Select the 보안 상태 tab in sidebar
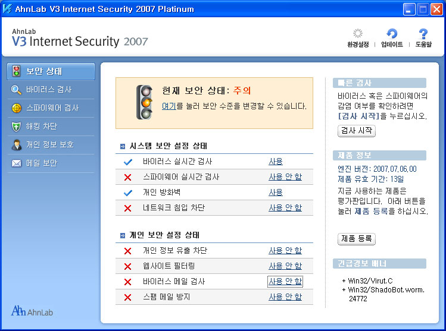 click(x=51, y=71)
